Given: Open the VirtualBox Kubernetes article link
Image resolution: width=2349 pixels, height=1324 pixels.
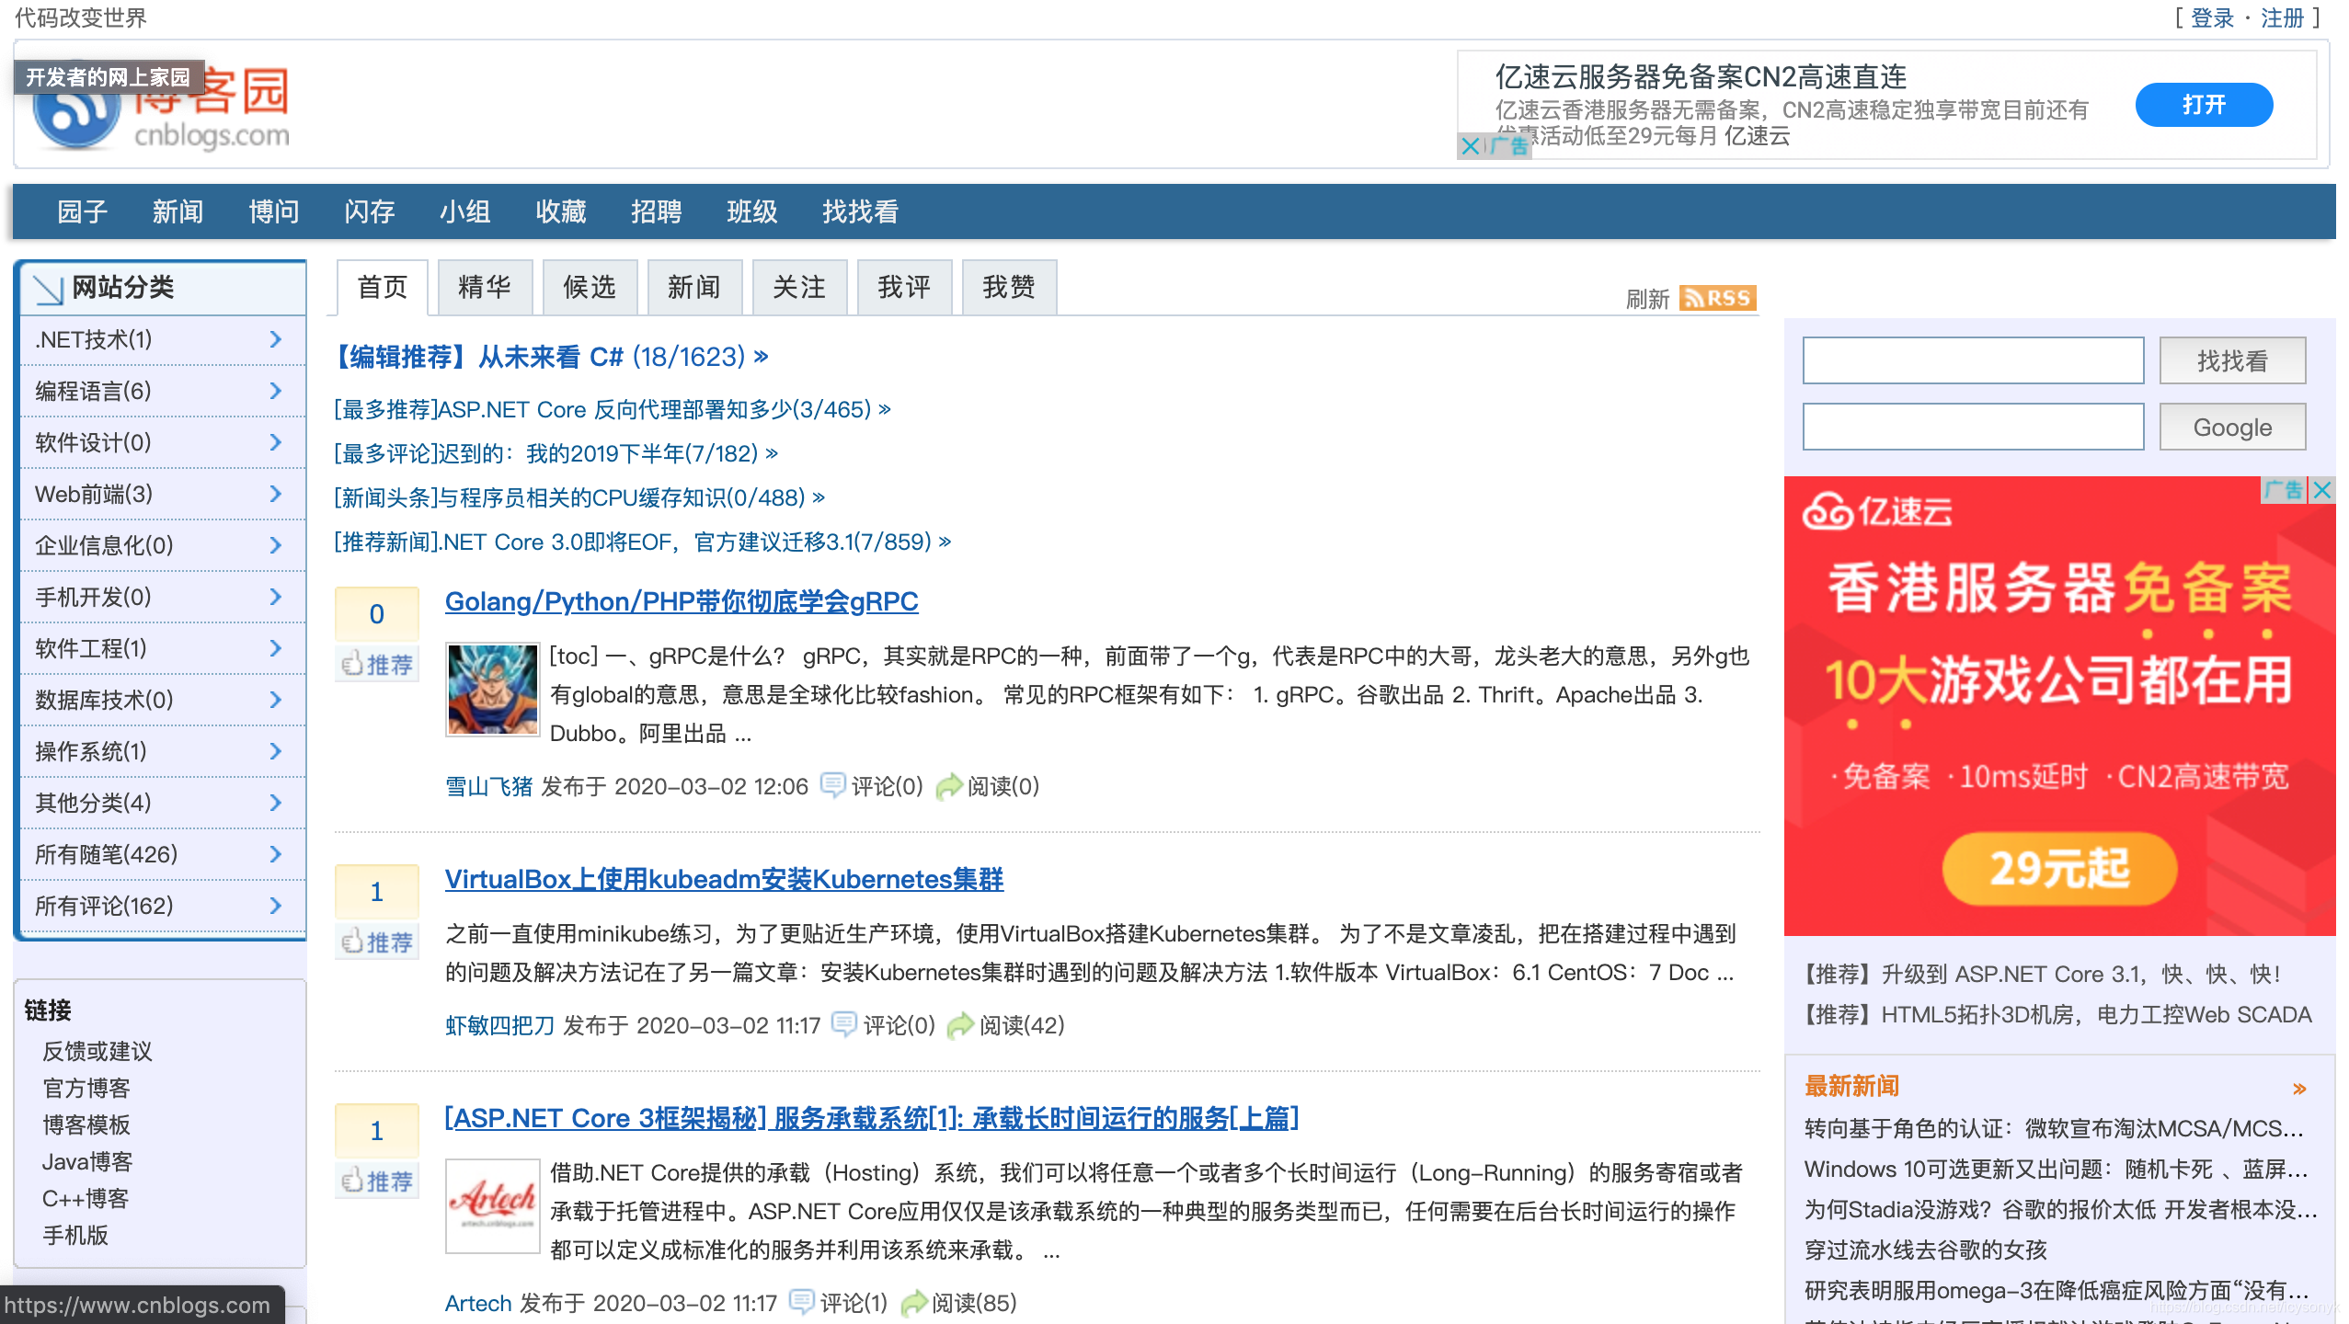Looking at the screenshot, I should (723, 879).
